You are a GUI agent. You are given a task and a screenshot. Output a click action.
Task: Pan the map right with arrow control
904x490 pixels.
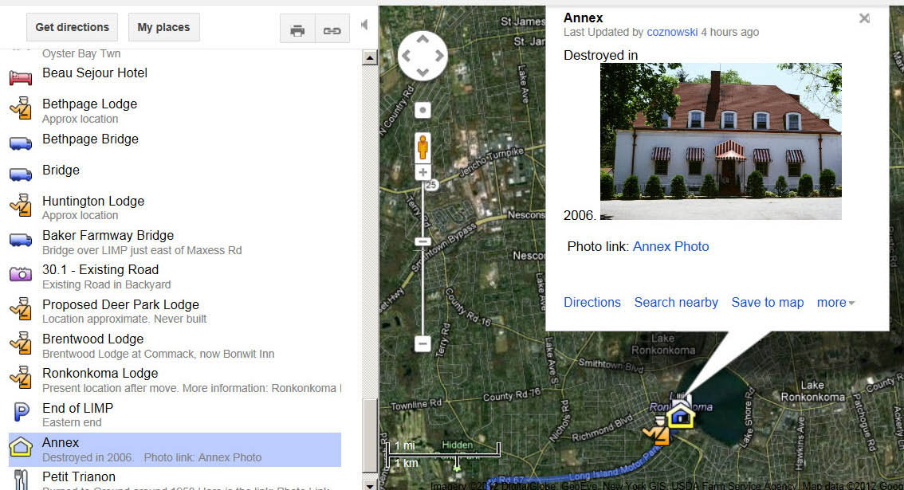coord(439,56)
